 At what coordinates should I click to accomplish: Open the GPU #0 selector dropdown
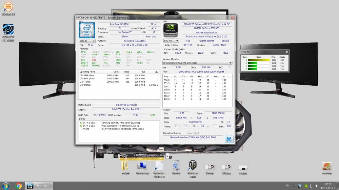click(x=171, y=41)
